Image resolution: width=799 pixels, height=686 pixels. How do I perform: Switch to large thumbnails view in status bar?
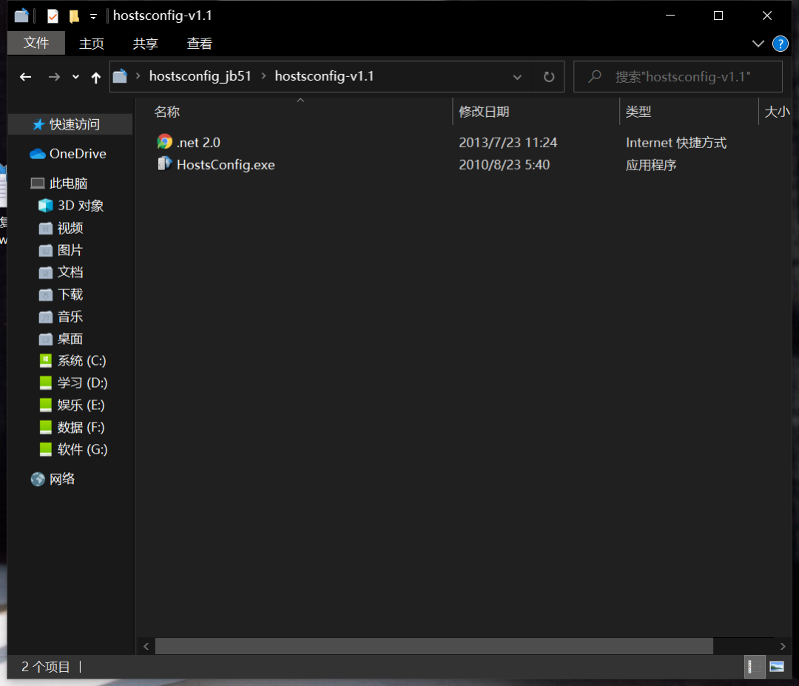coord(778,667)
